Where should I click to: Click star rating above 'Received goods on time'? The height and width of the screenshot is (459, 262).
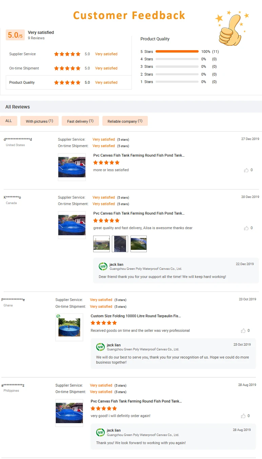click(x=104, y=323)
